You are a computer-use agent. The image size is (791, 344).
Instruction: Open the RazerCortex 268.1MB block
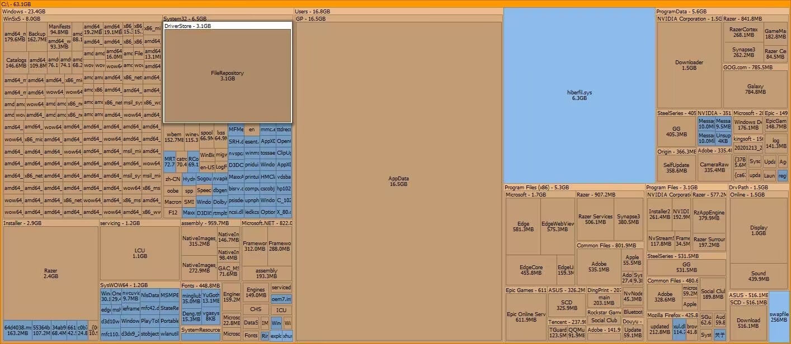coord(744,32)
